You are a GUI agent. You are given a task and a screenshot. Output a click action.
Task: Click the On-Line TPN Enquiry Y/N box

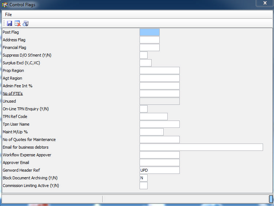[x=144, y=109]
